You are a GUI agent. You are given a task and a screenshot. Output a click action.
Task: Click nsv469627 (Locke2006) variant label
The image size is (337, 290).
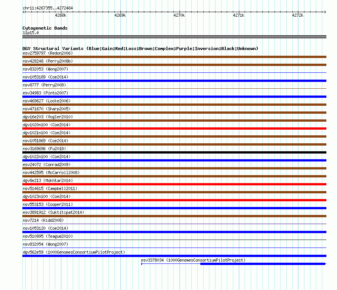47,101
